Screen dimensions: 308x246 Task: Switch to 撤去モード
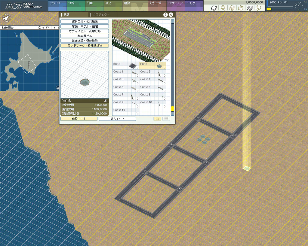click(117, 119)
